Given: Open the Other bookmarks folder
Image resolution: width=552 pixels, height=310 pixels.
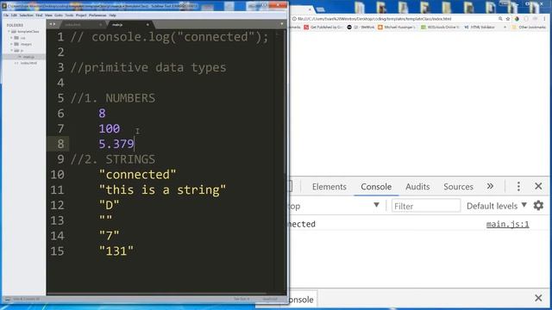Looking at the screenshot, I should tap(529, 27).
